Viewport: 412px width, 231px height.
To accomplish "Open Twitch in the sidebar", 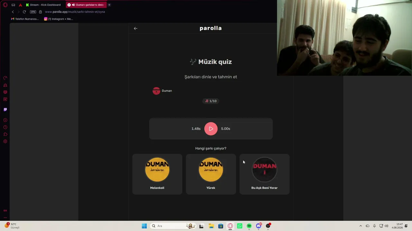I will [5, 109].
